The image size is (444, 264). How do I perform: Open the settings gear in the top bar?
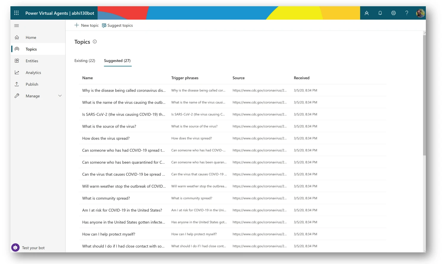tap(393, 13)
